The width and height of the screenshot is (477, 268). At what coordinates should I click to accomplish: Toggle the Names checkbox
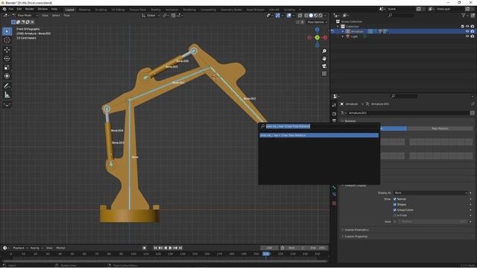click(x=395, y=199)
